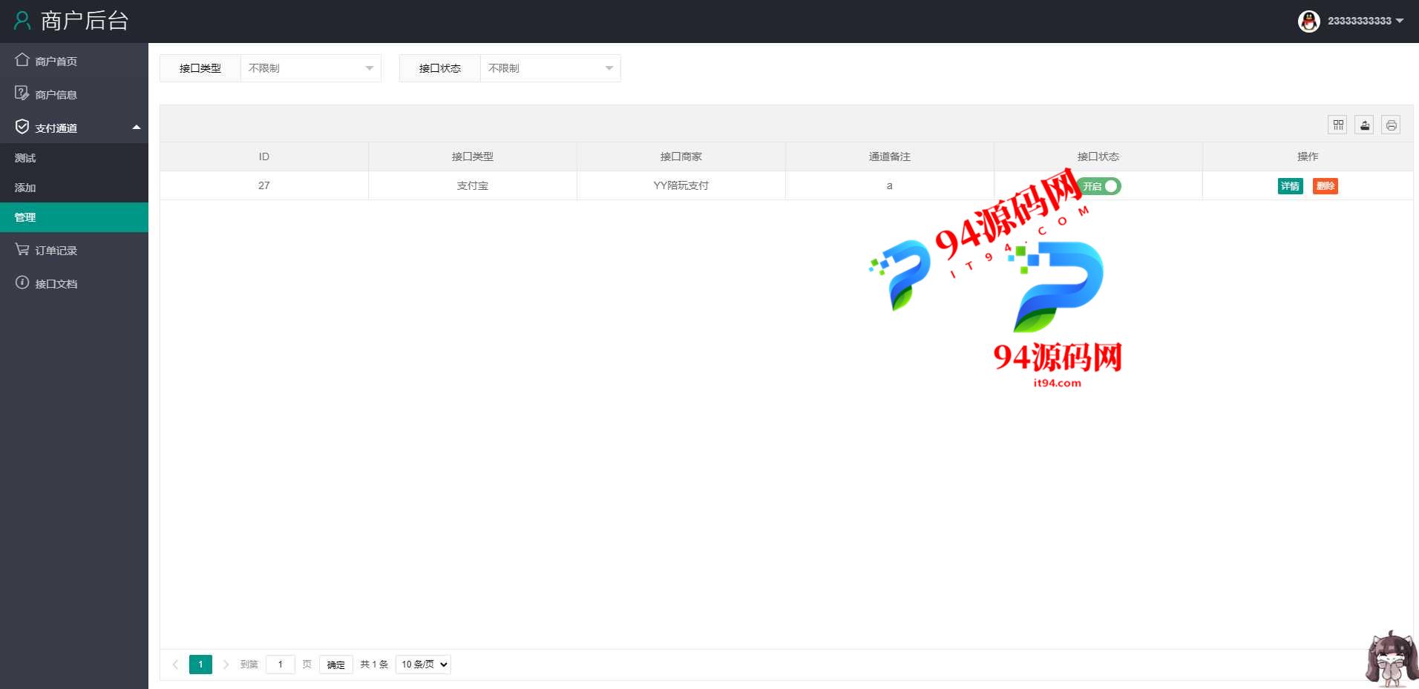Click the 接口商家 column header

click(x=681, y=156)
